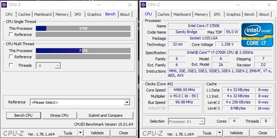This screenshot has width=277, height=138.
Task: Open Memory tab in right window
Action: click(201, 14)
